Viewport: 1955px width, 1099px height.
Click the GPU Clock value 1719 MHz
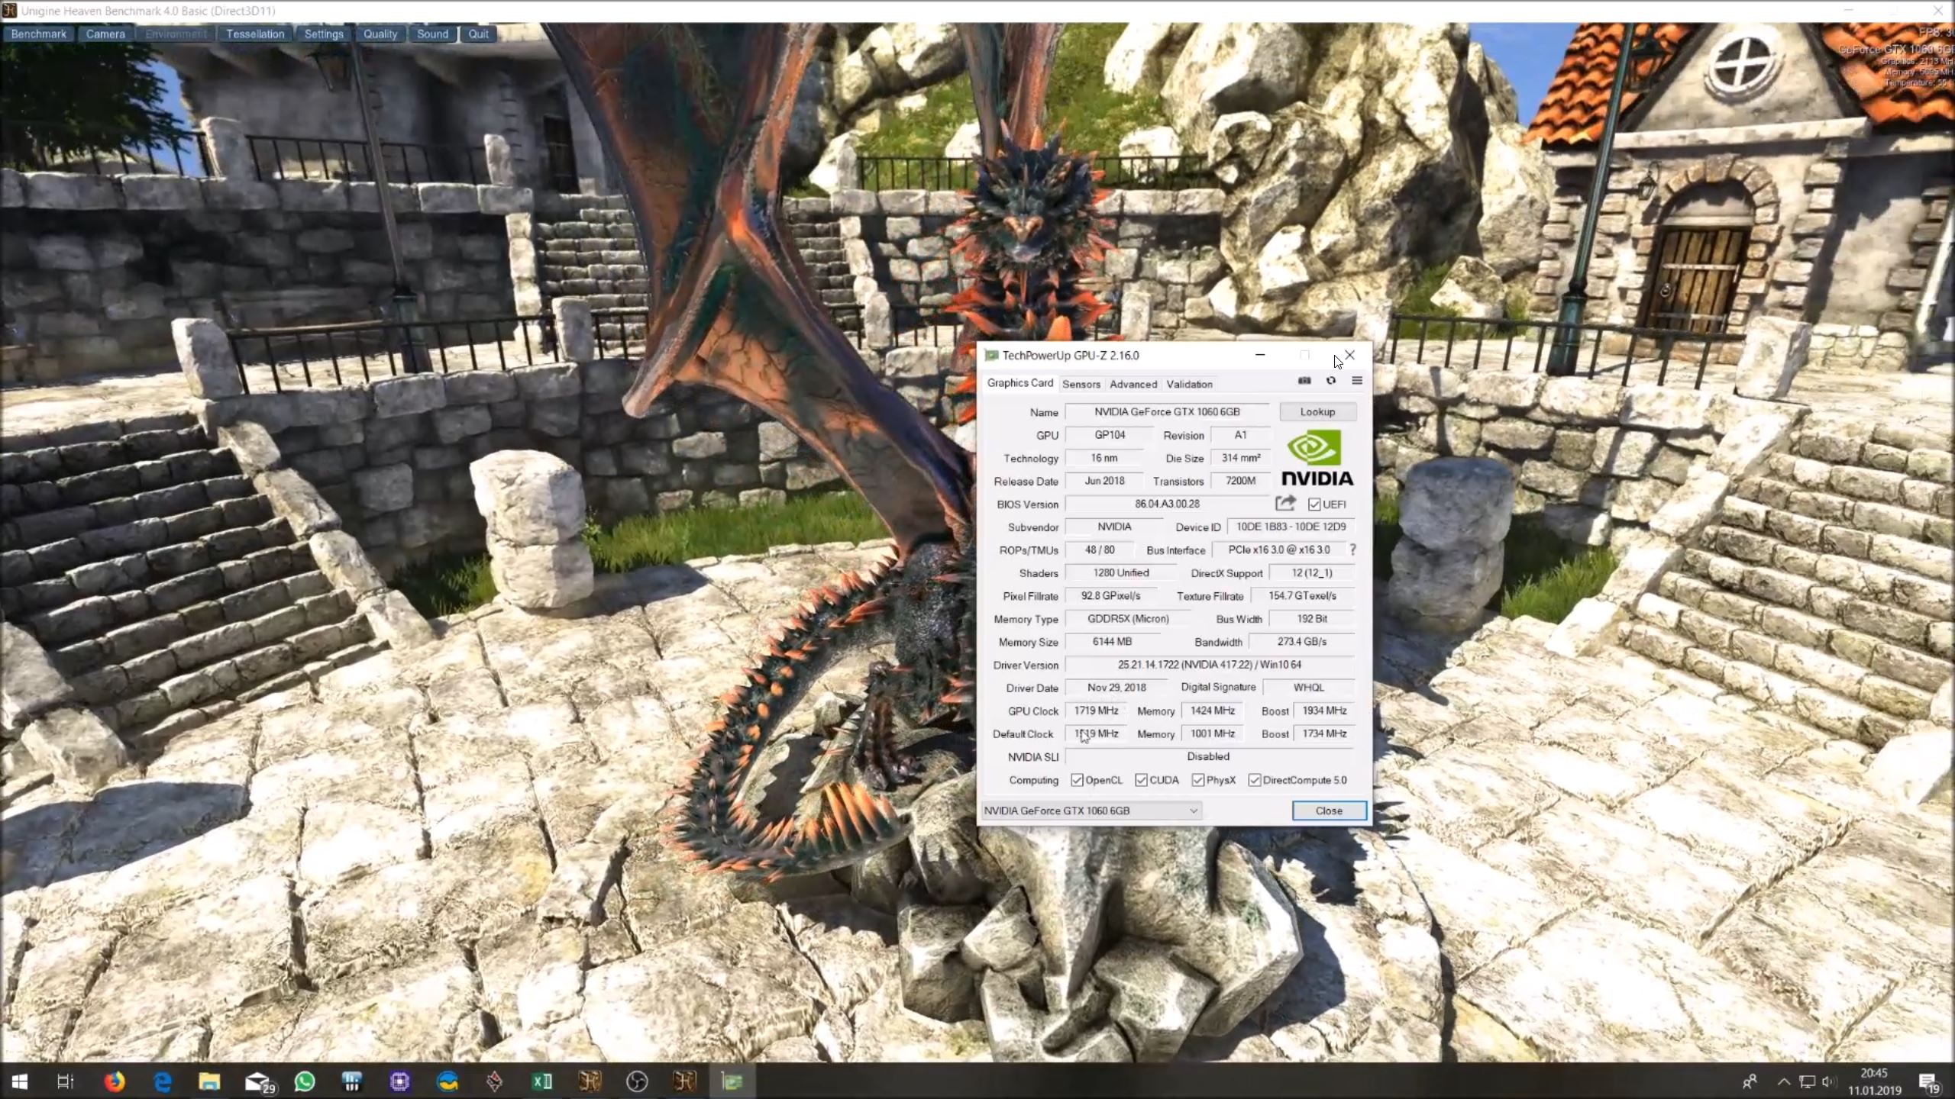point(1097,711)
